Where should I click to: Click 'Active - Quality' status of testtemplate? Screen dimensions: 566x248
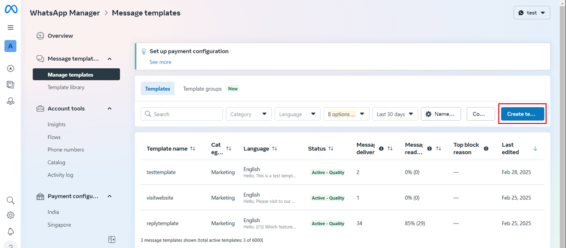(328, 172)
